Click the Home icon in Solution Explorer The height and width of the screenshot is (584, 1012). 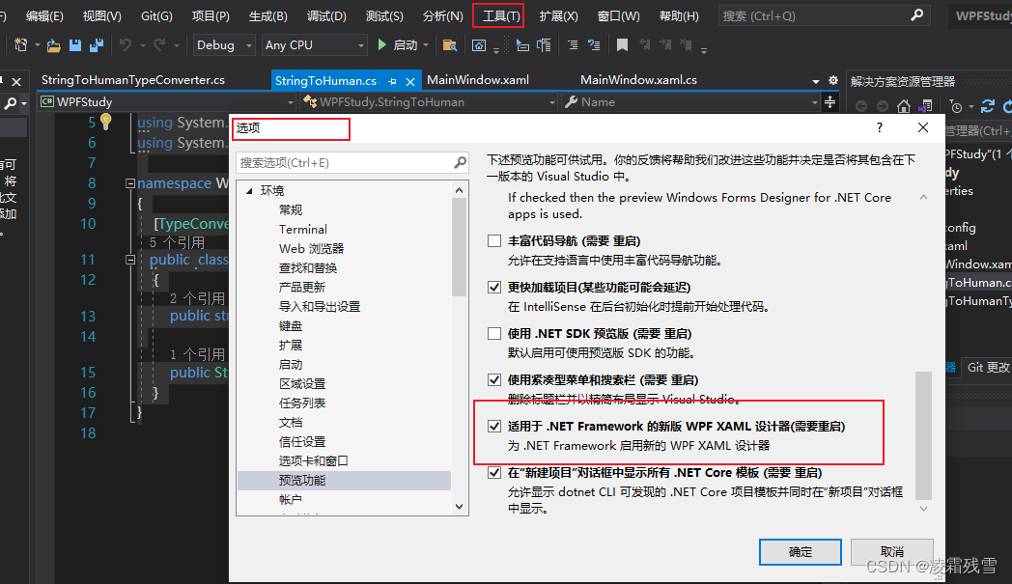coord(904,105)
